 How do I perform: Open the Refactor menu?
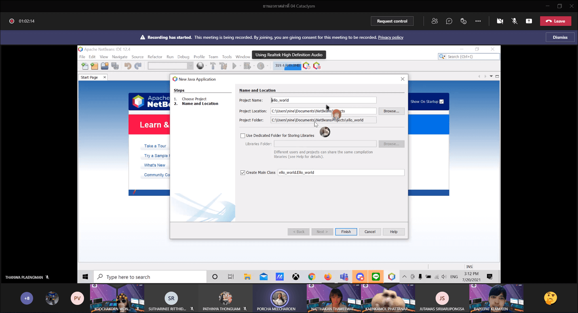pyautogui.click(x=155, y=57)
